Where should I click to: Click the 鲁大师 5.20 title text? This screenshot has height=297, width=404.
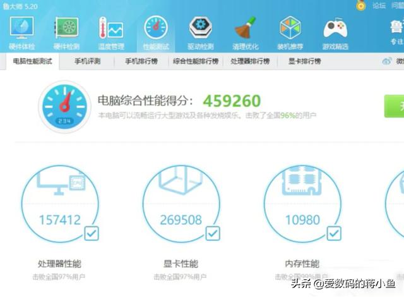point(20,6)
